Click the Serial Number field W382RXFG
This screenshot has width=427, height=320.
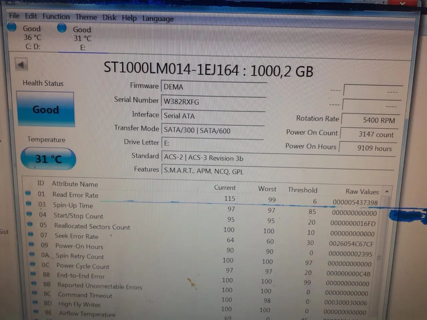tap(213, 102)
